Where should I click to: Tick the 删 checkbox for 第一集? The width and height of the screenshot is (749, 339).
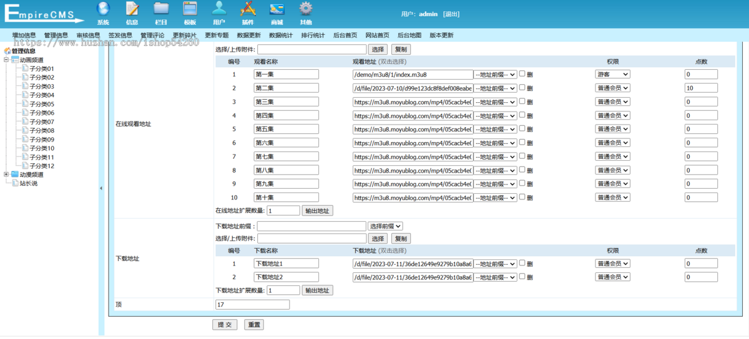[522, 74]
